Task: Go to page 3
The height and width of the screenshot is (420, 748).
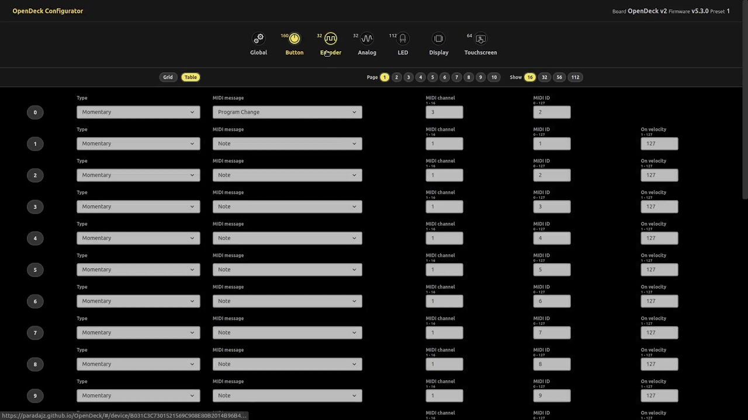Action: click(408, 77)
